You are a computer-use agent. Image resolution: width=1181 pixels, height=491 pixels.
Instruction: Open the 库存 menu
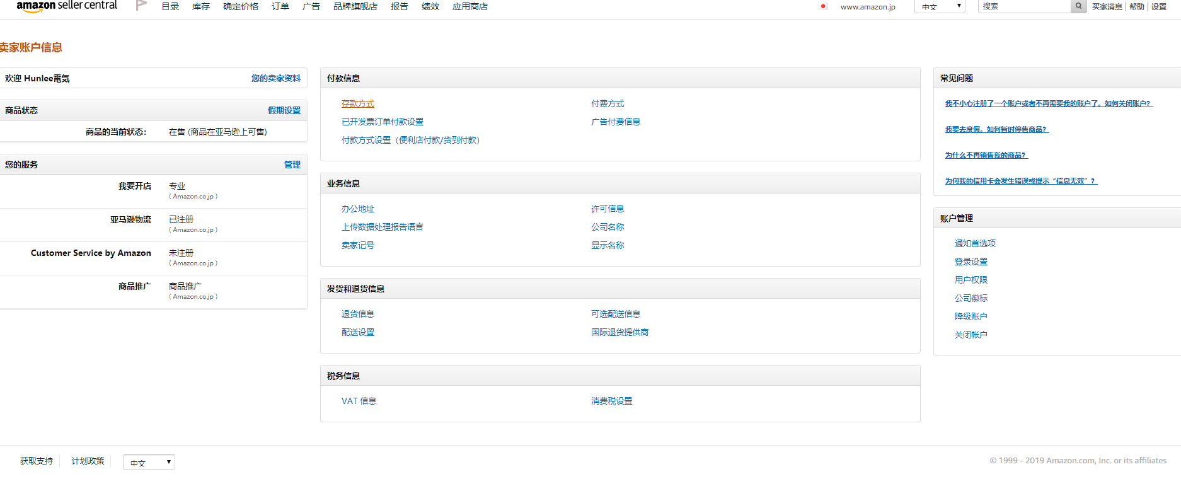(x=201, y=6)
